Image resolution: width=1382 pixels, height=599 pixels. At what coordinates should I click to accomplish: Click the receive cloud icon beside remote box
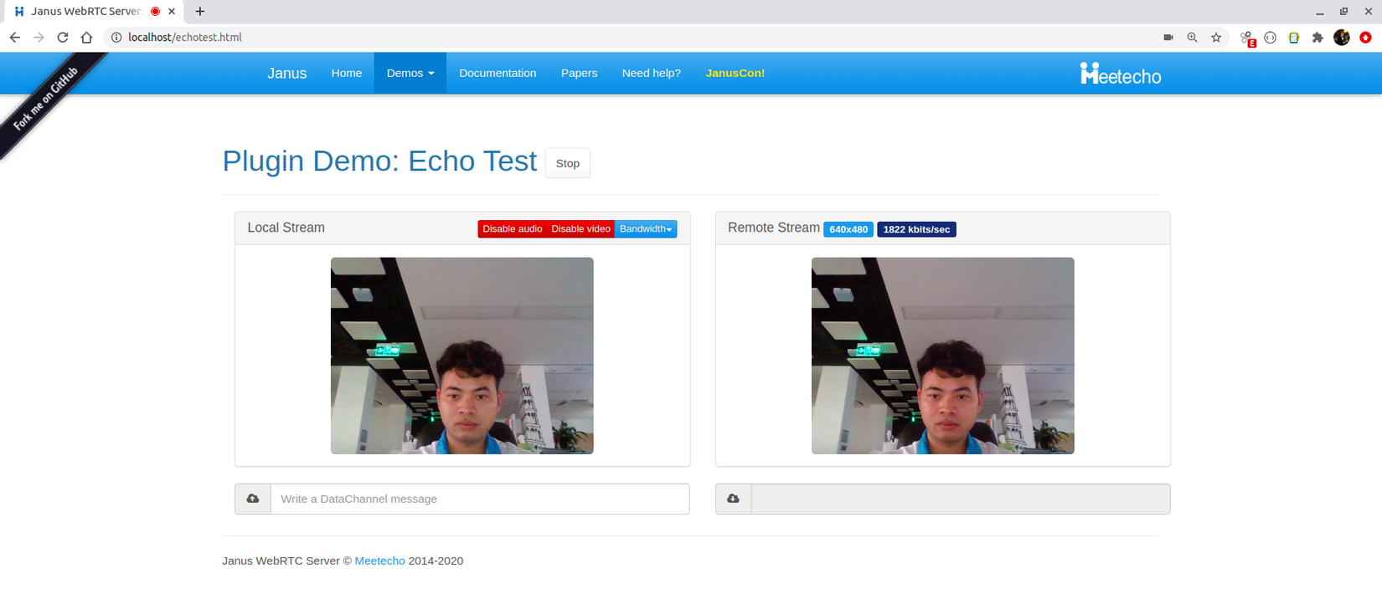[x=734, y=499]
